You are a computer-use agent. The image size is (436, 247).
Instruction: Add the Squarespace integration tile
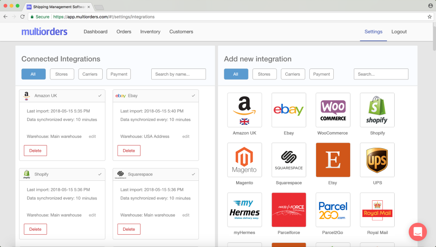[x=289, y=160]
